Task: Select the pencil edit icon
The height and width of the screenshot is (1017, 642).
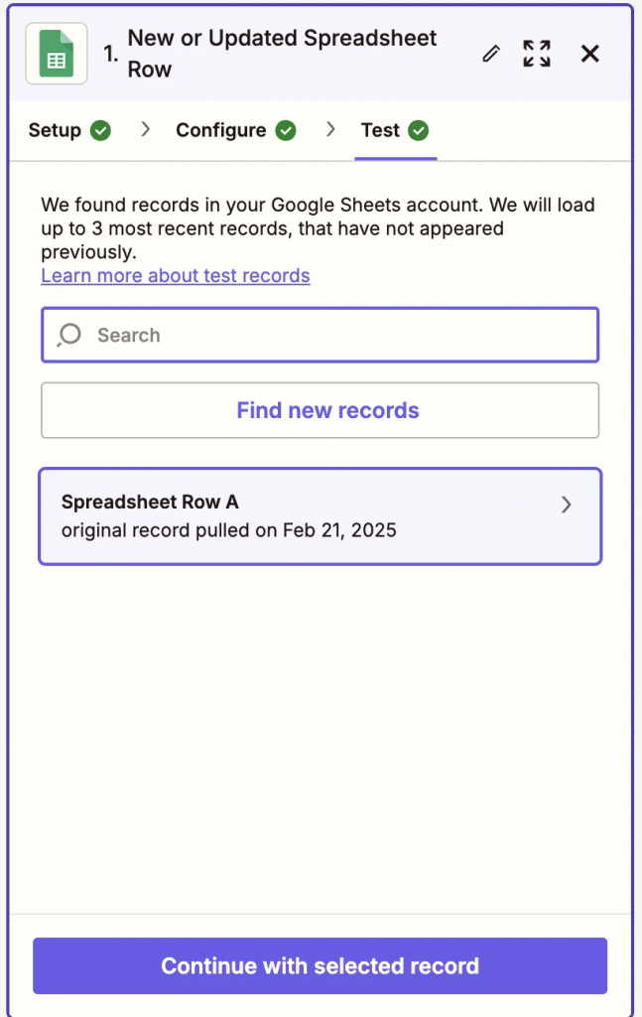Action: pyautogui.click(x=491, y=55)
